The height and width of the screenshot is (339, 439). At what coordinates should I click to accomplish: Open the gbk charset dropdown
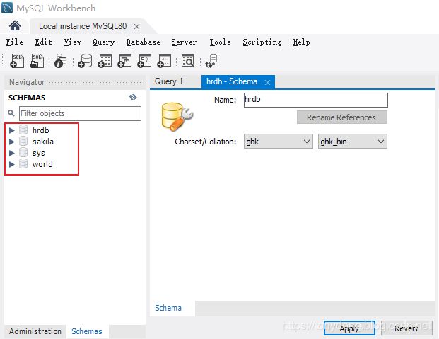[279, 142]
